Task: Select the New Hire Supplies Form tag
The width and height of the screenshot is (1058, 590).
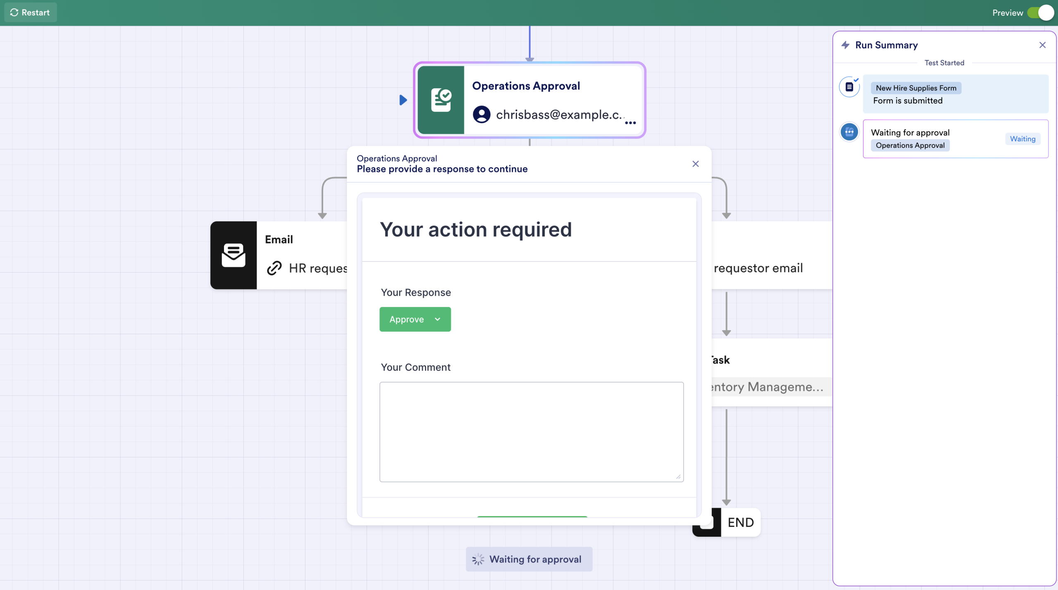Action: 915,88
